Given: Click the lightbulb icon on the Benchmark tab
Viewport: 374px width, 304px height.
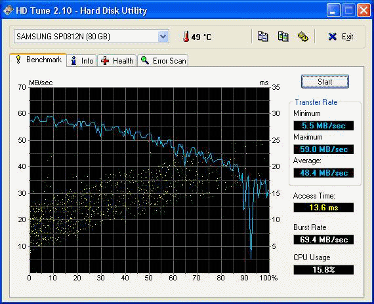Looking at the screenshot, I should 18,60.
